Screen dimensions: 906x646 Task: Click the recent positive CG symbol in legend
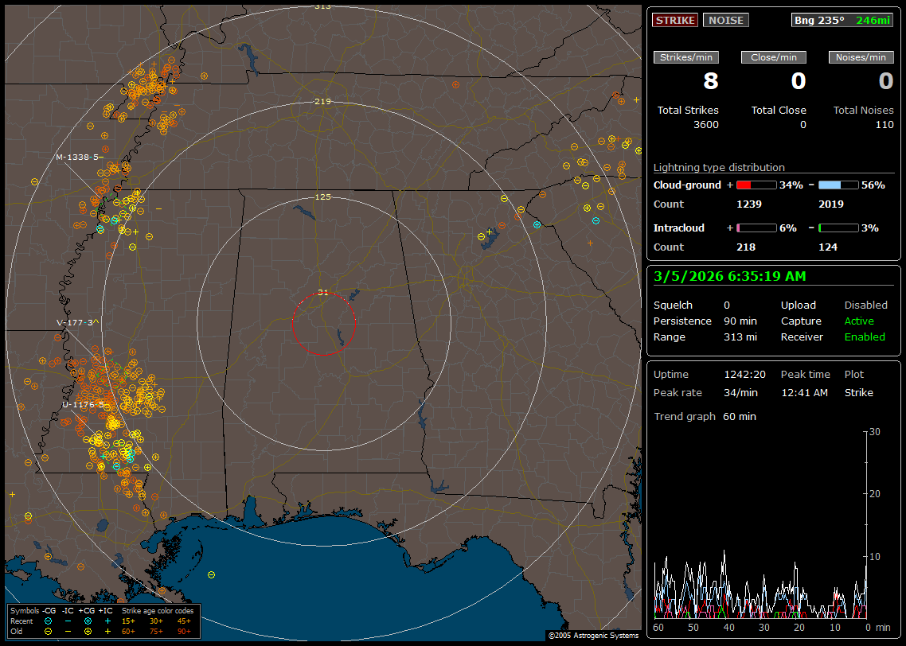(x=88, y=621)
